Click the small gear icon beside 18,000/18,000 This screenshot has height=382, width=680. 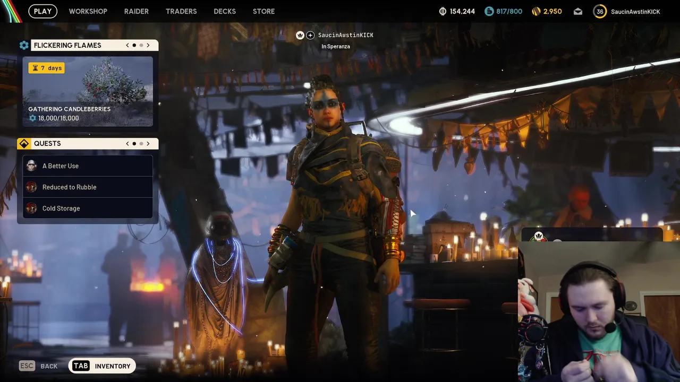point(32,118)
